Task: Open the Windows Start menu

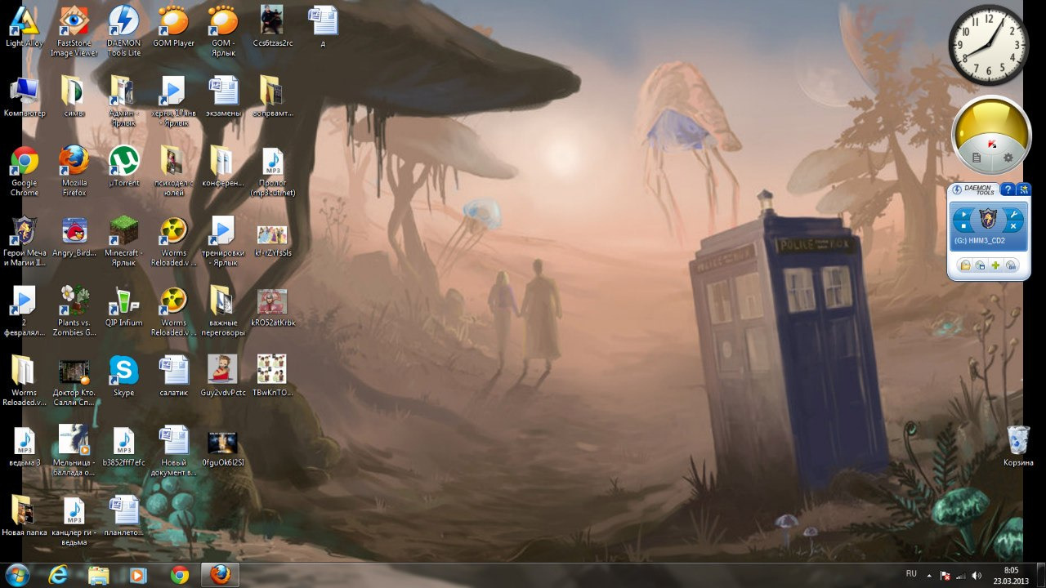Action: (17, 575)
